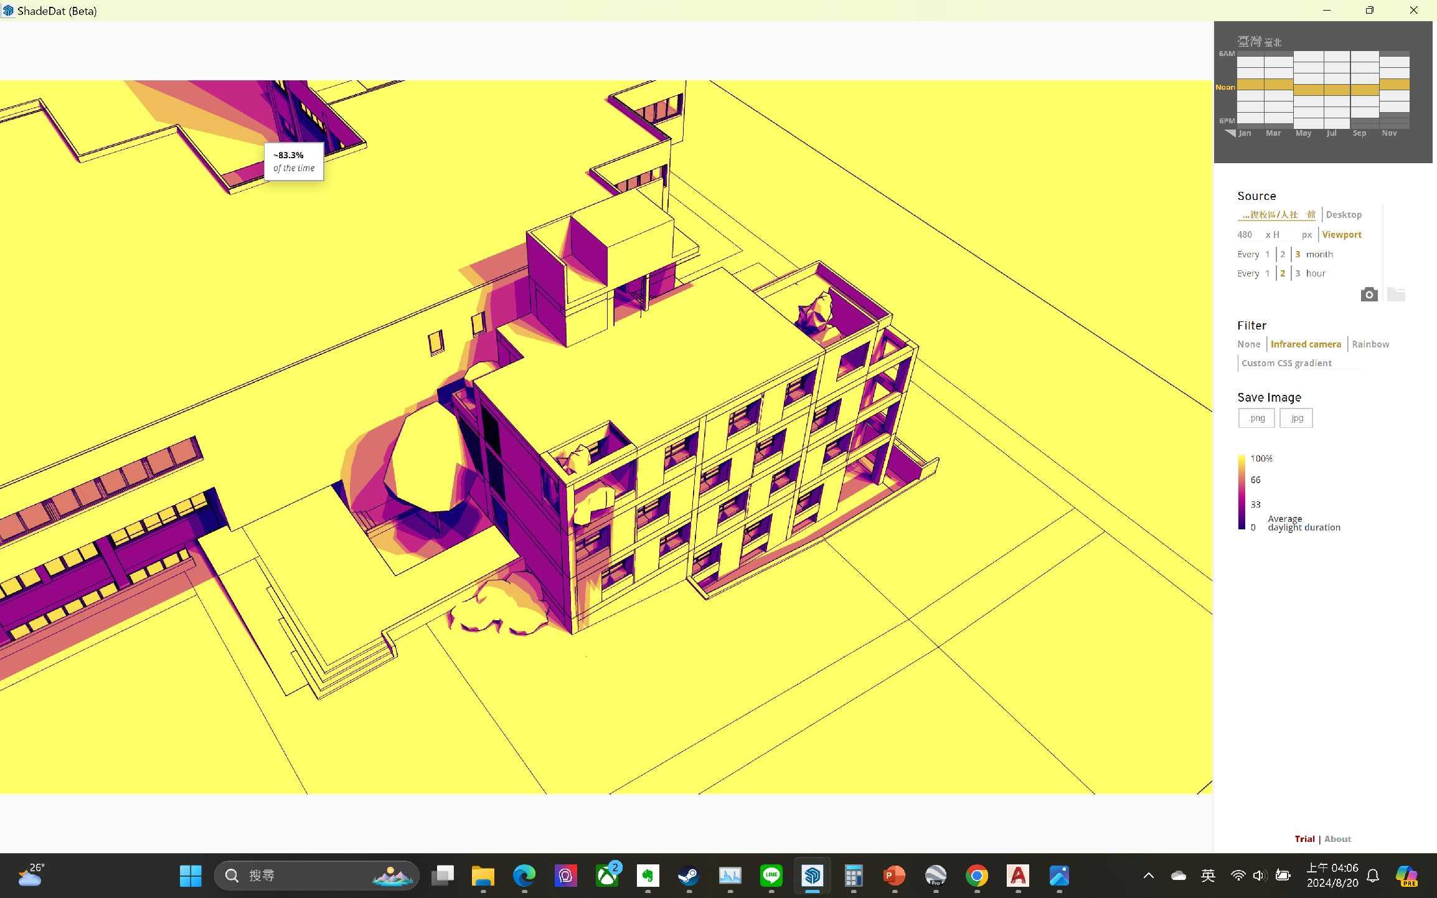
Task: Open Steam from the taskbar
Action: (x=689, y=876)
